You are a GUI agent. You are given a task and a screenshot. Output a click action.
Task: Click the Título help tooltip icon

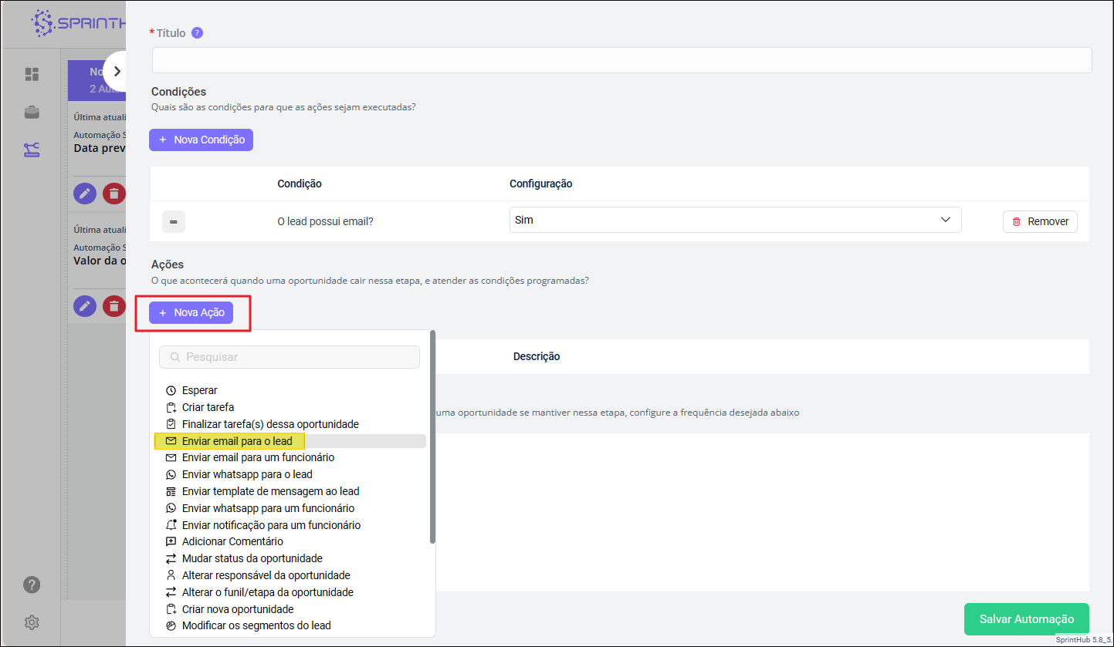point(197,33)
